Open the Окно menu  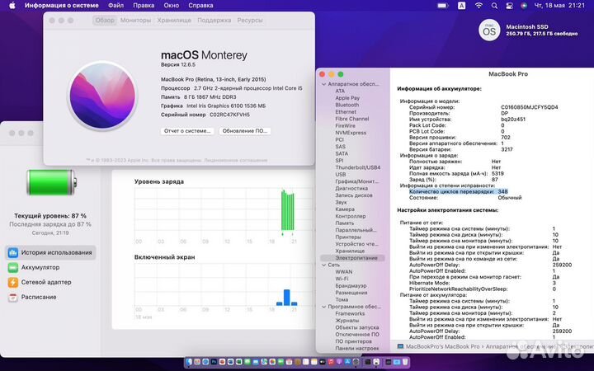[x=172, y=6]
